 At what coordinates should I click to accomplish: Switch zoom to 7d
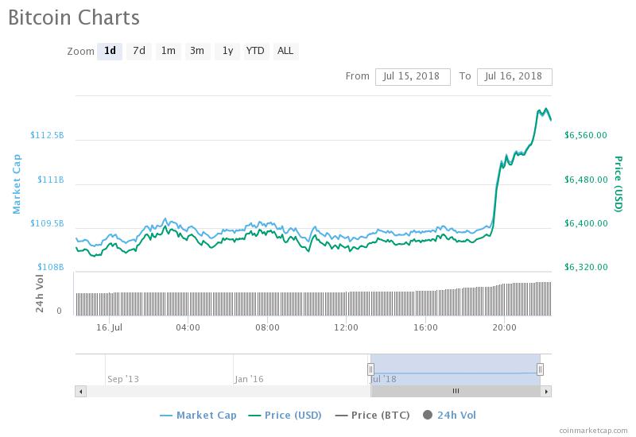click(x=138, y=51)
